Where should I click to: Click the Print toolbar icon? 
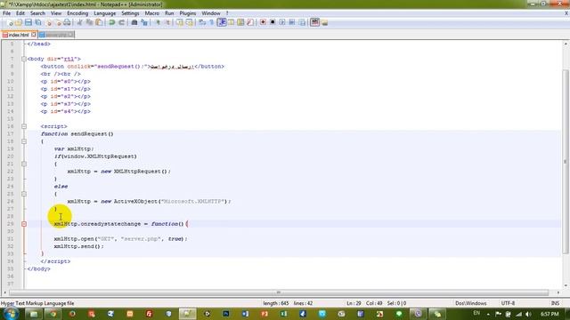pyautogui.click(x=68, y=22)
